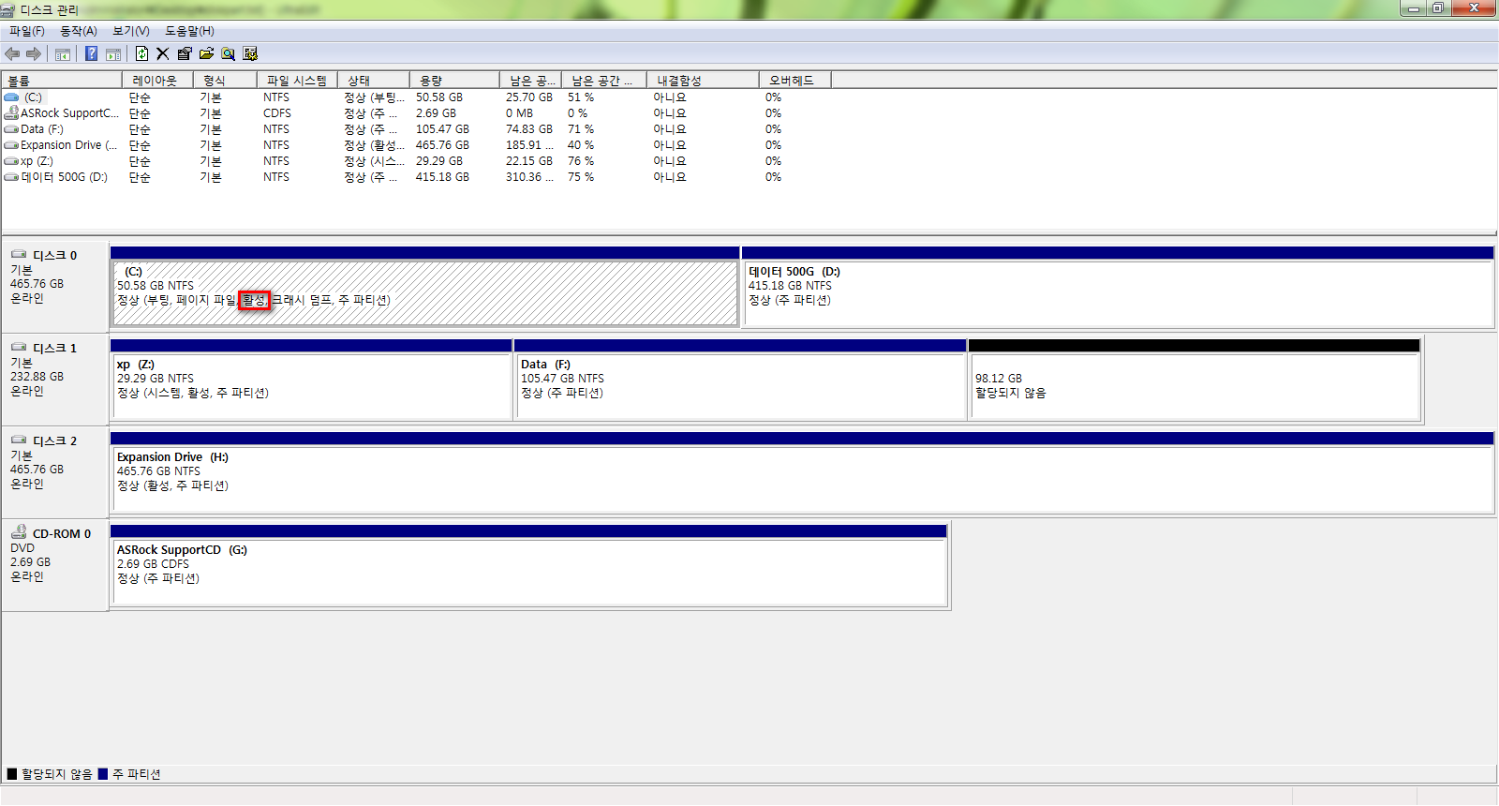This screenshot has width=1499, height=806.
Task: Click the Explore magnifier toolbar icon
Action: click(x=228, y=53)
